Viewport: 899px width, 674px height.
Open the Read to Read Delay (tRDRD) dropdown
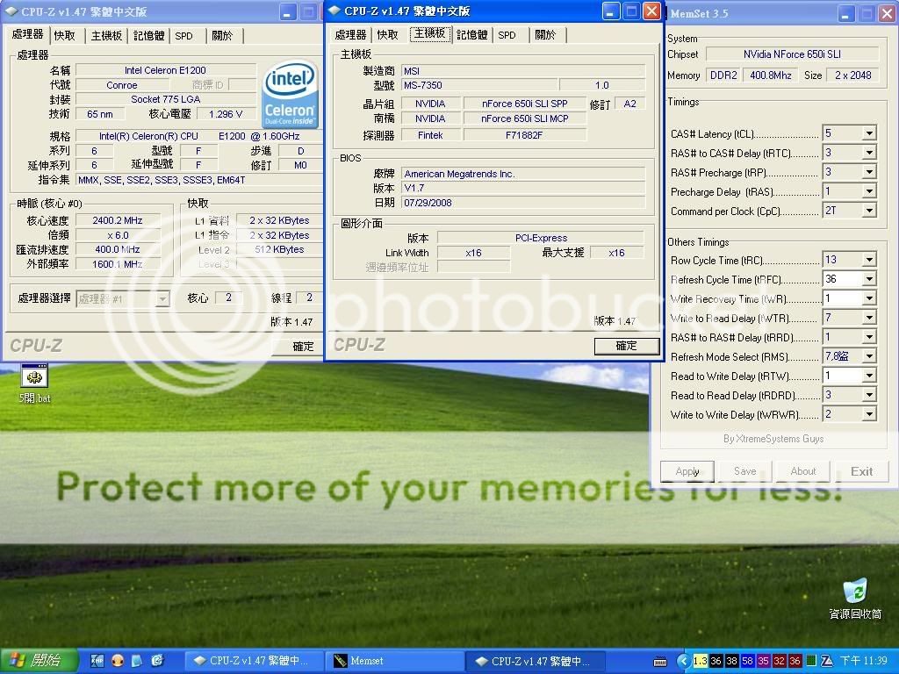(x=869, y=395)
